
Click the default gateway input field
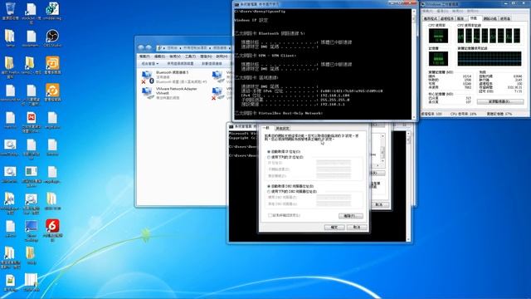coord(334,175)
